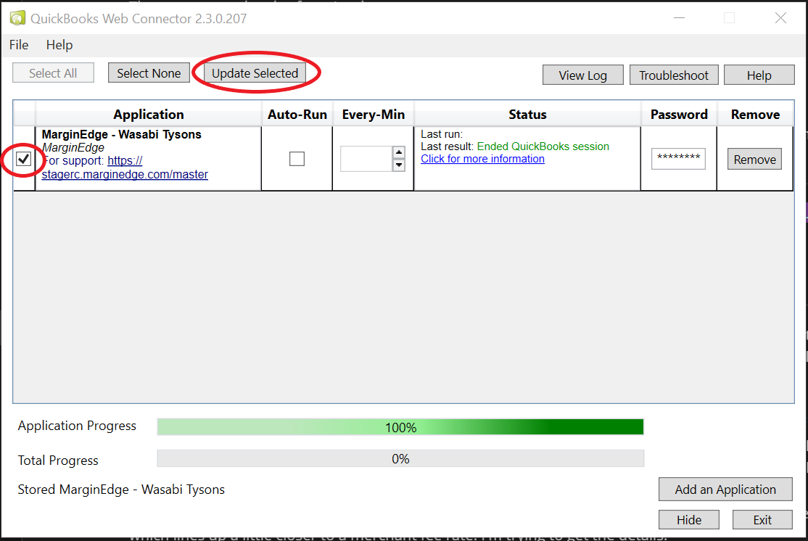Click the Help button in toolbar
This screenshot has width=808, height=541.
tap(759, 75)
